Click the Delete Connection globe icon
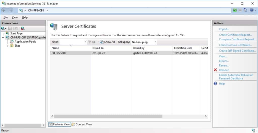 pos(22,29)
